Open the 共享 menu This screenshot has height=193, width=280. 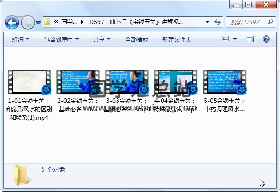click(x=102, y=39)
